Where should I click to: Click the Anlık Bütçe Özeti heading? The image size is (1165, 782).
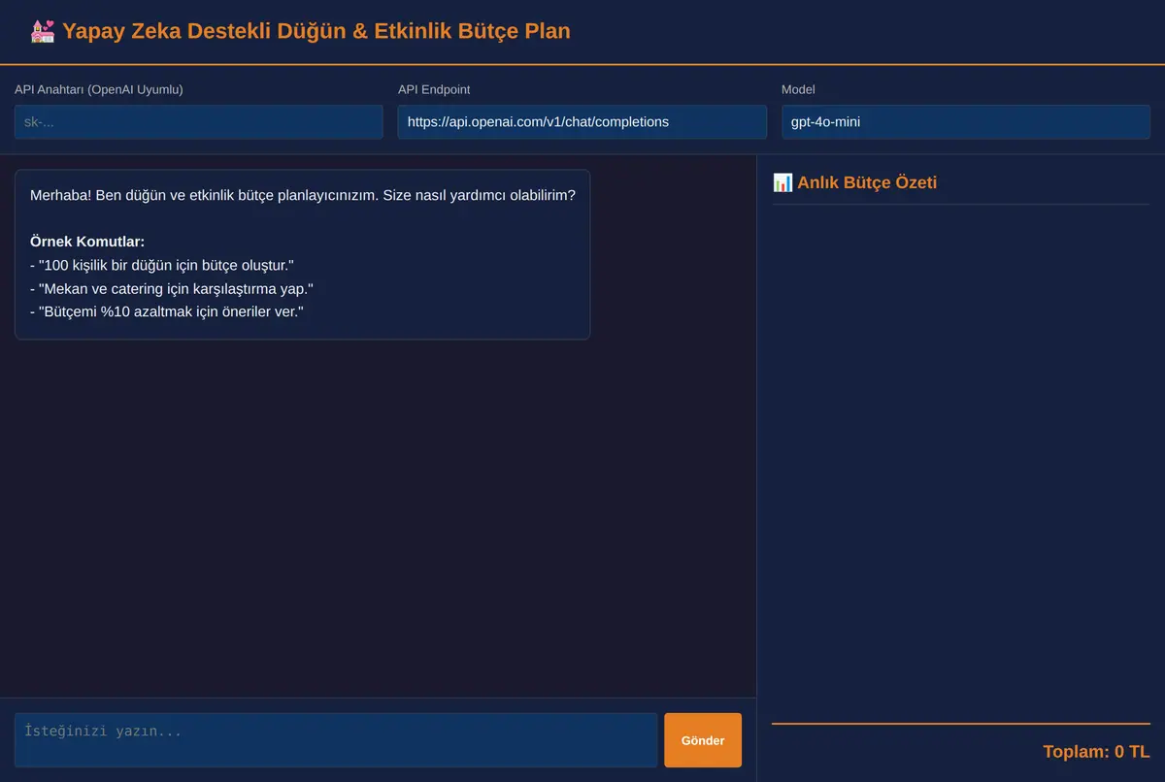coord(867,182)
